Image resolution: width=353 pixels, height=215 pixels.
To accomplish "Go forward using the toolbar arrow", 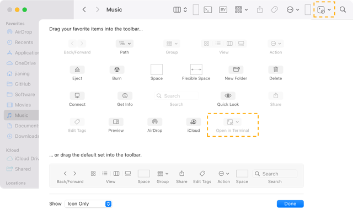I will (x=97, y=9).
